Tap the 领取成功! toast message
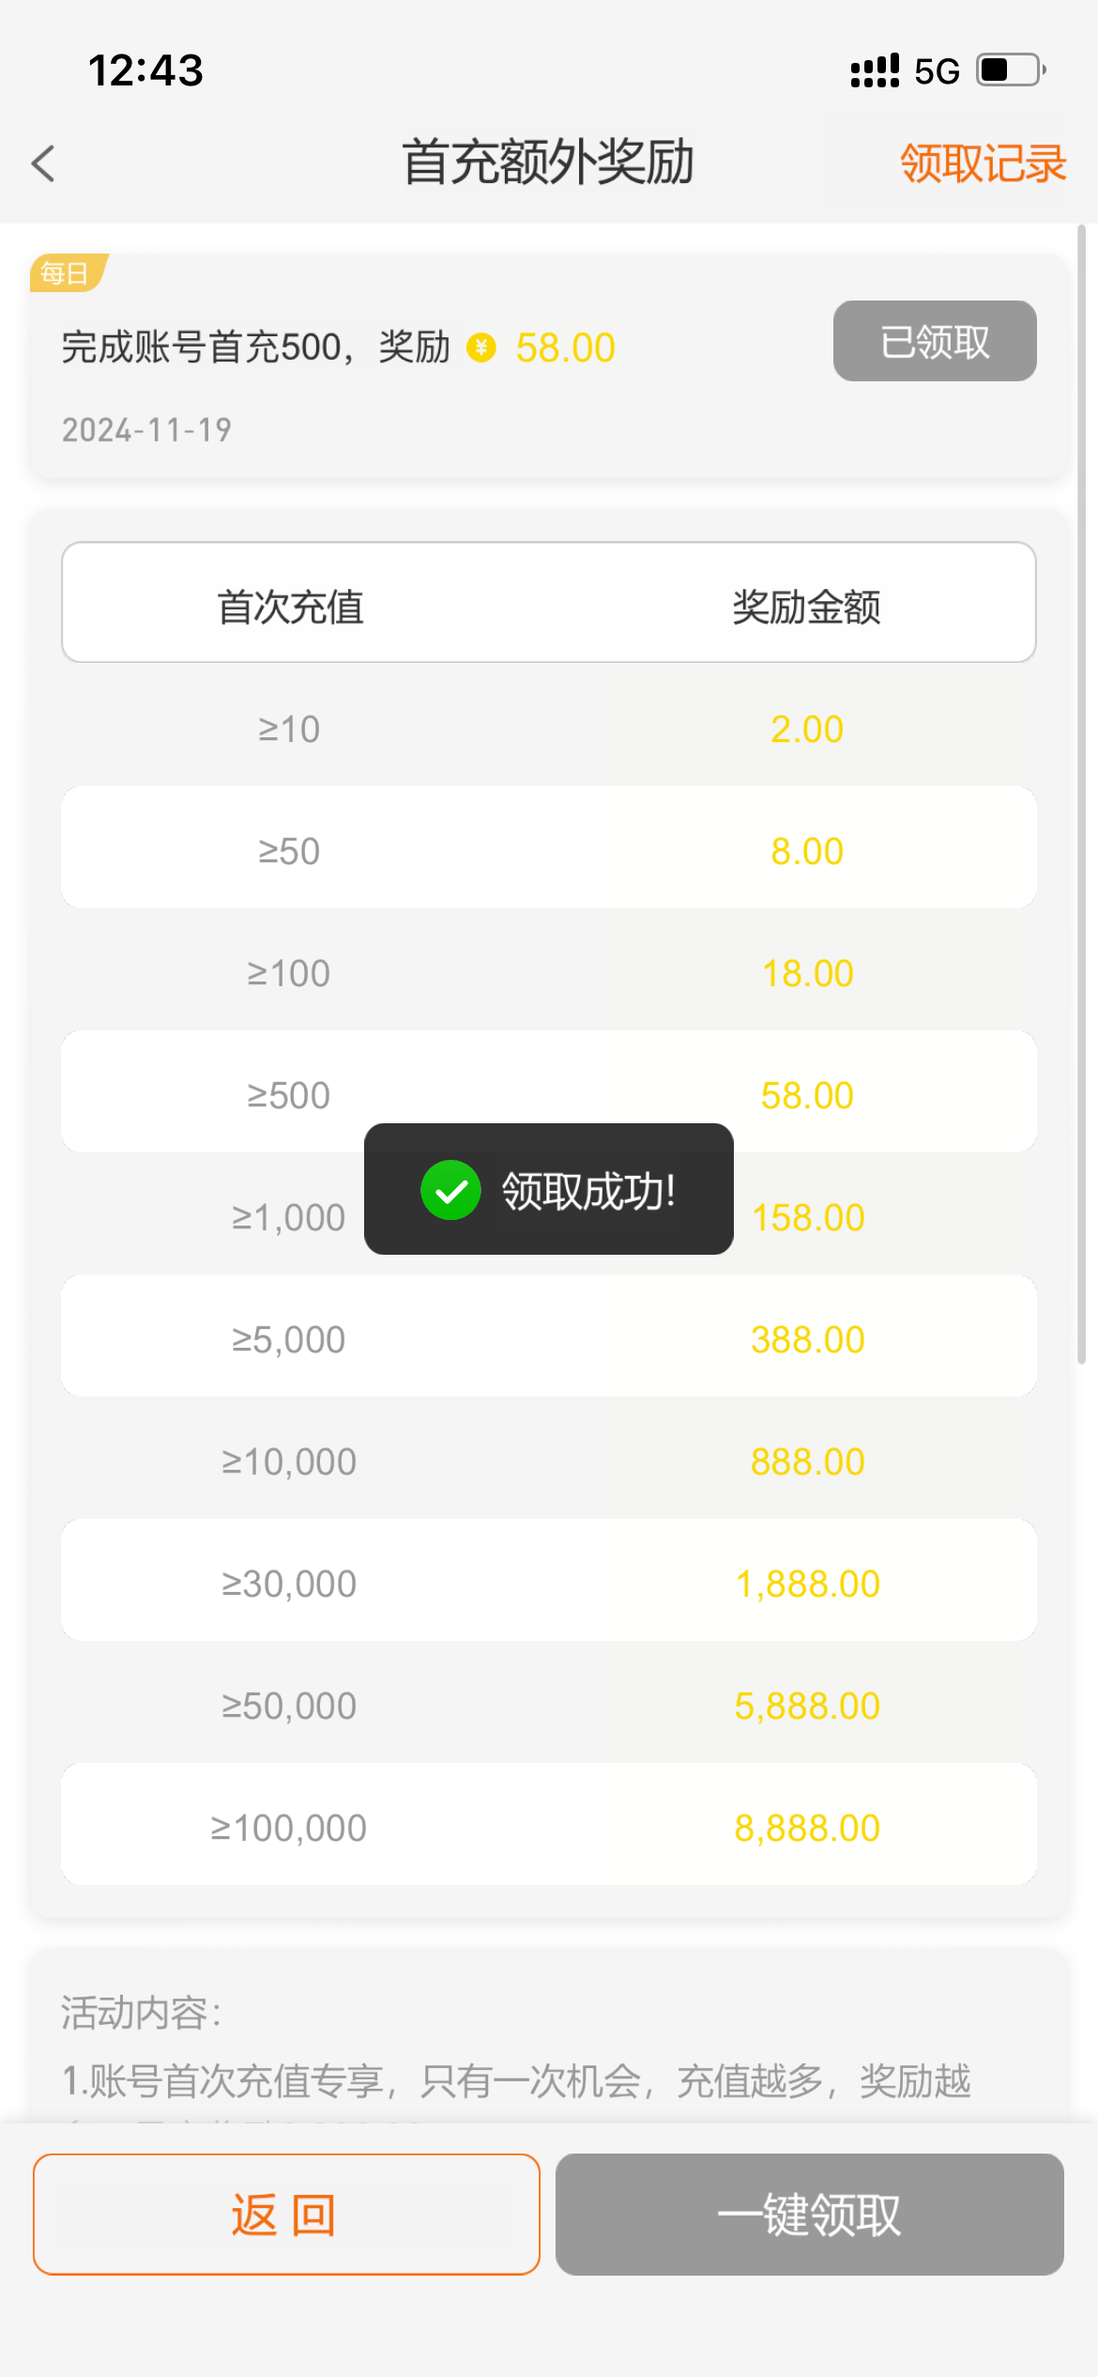Viewport: 1098px width, 2378px height. [588, 1191]
